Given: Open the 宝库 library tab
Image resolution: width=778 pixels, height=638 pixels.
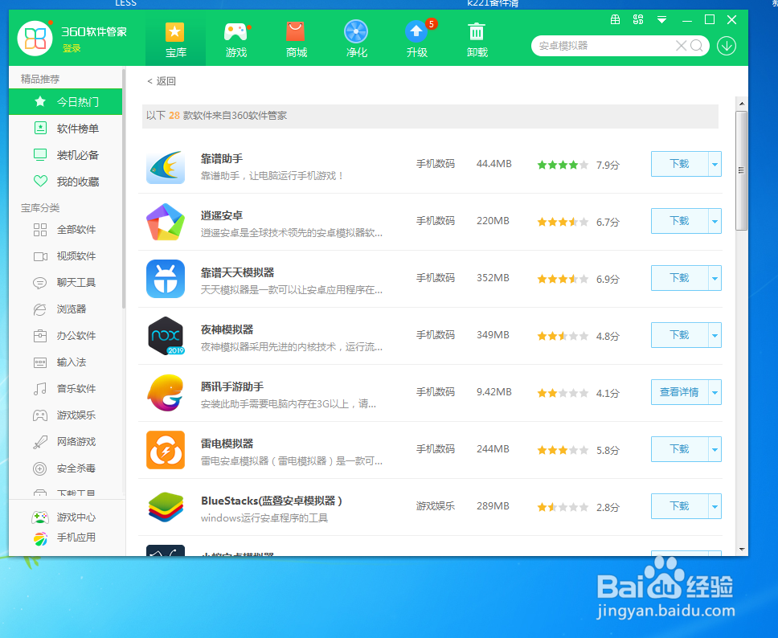Looking at the screenshot, I should pyautogui.click(x=175, y=40).
